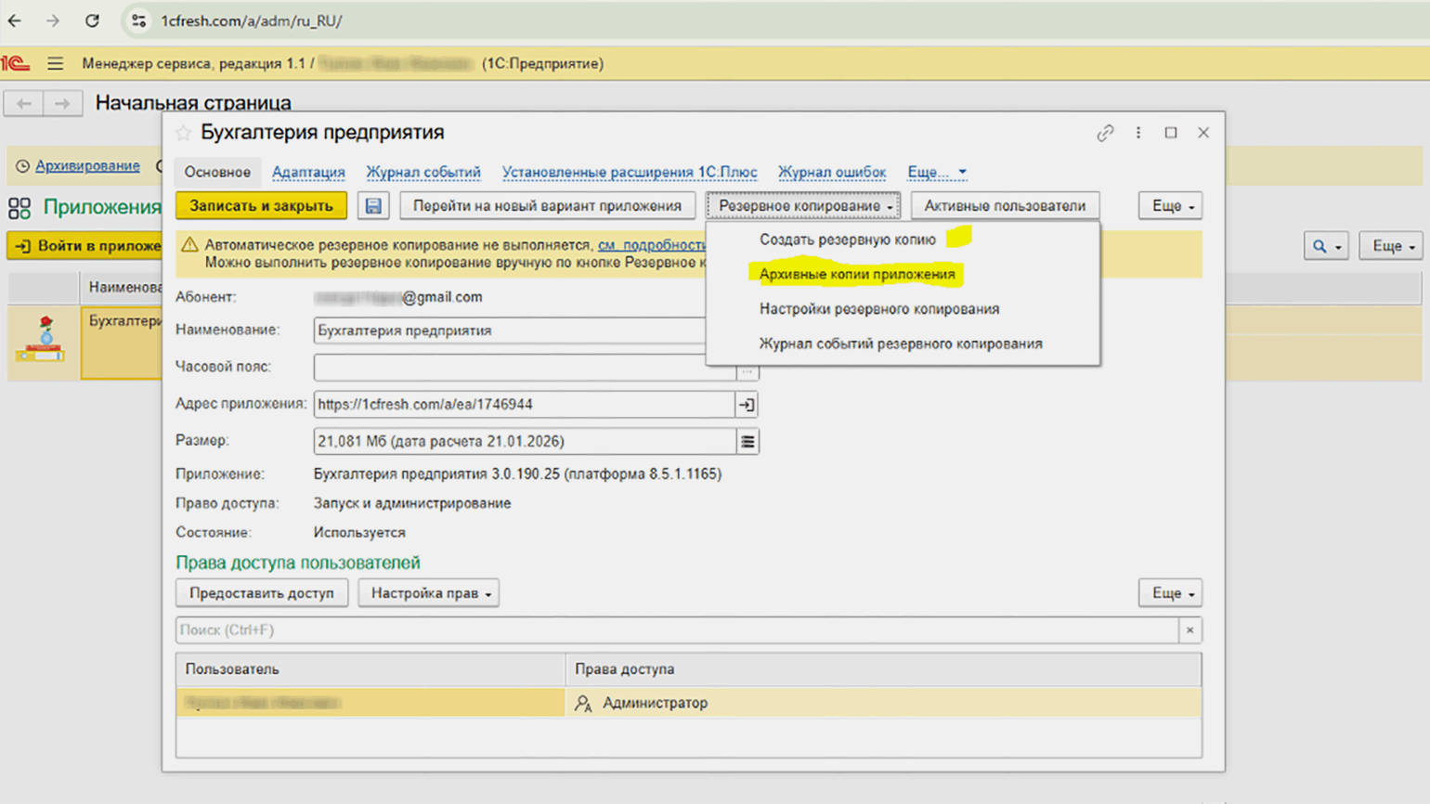Open the magnifier search dropdown
The image size is (1430, 804).
pos(1325,246)
